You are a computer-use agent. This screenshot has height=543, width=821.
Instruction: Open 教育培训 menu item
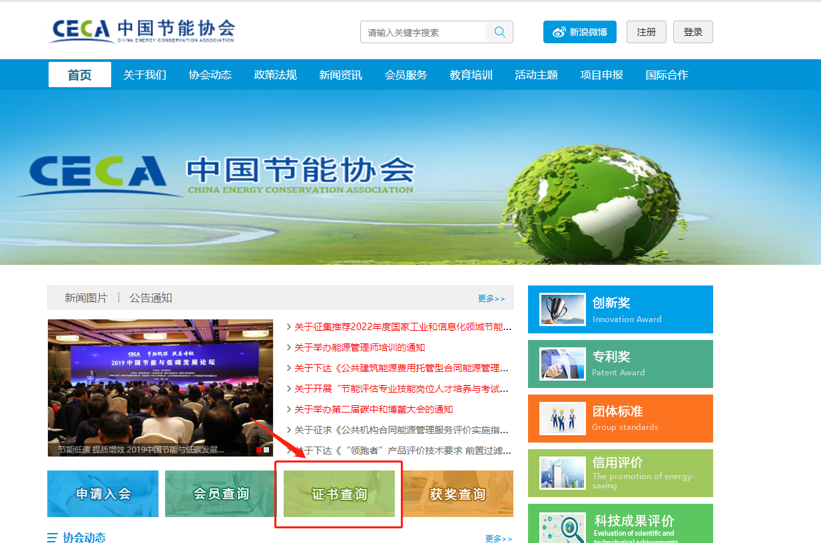(471, 75)
